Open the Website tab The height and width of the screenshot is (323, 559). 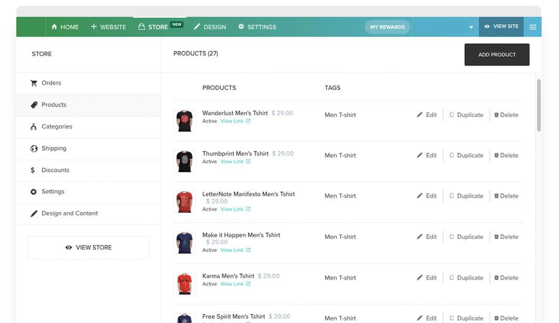108,27
